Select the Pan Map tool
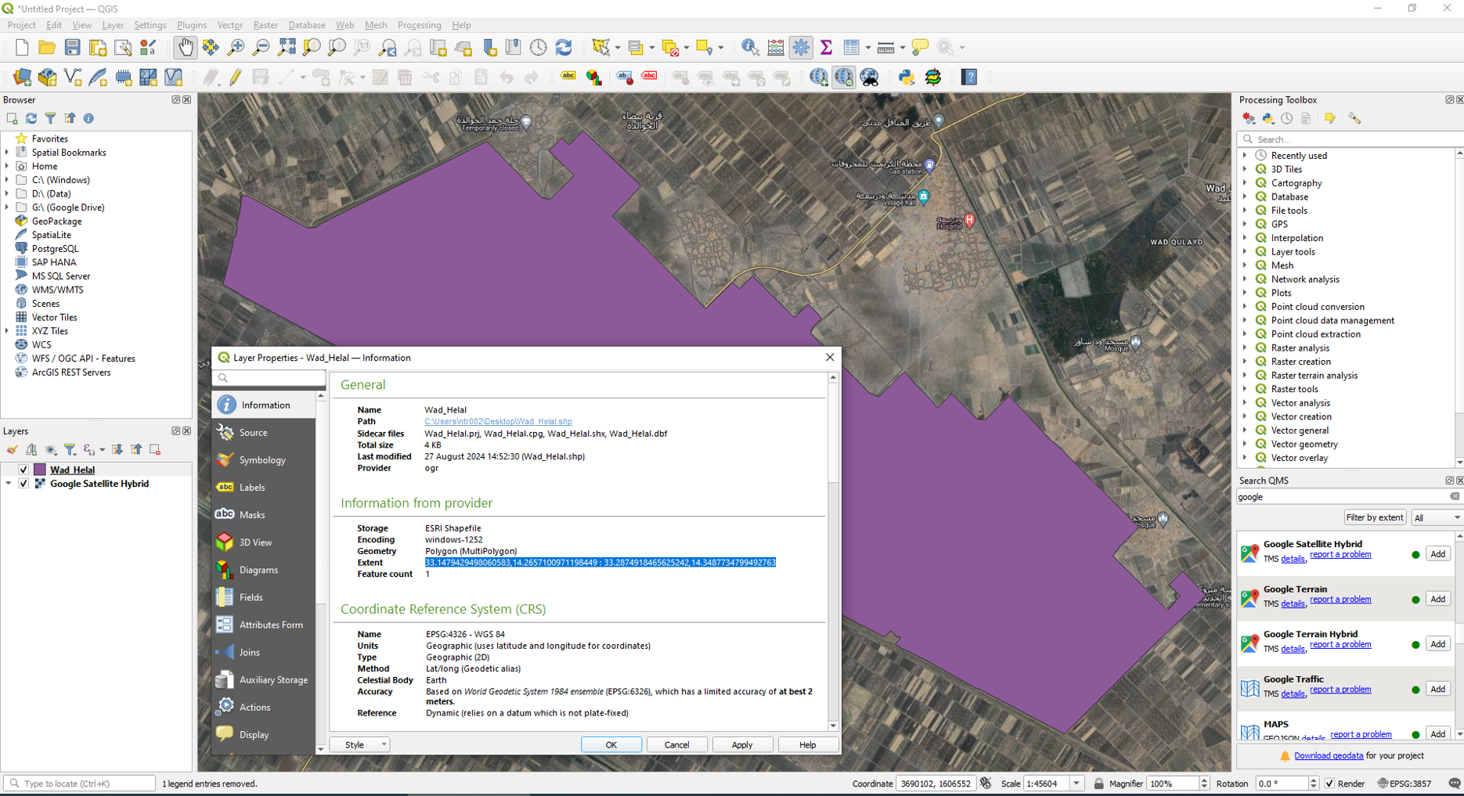The image size is (1464, 796). click(x=186, y=47)
